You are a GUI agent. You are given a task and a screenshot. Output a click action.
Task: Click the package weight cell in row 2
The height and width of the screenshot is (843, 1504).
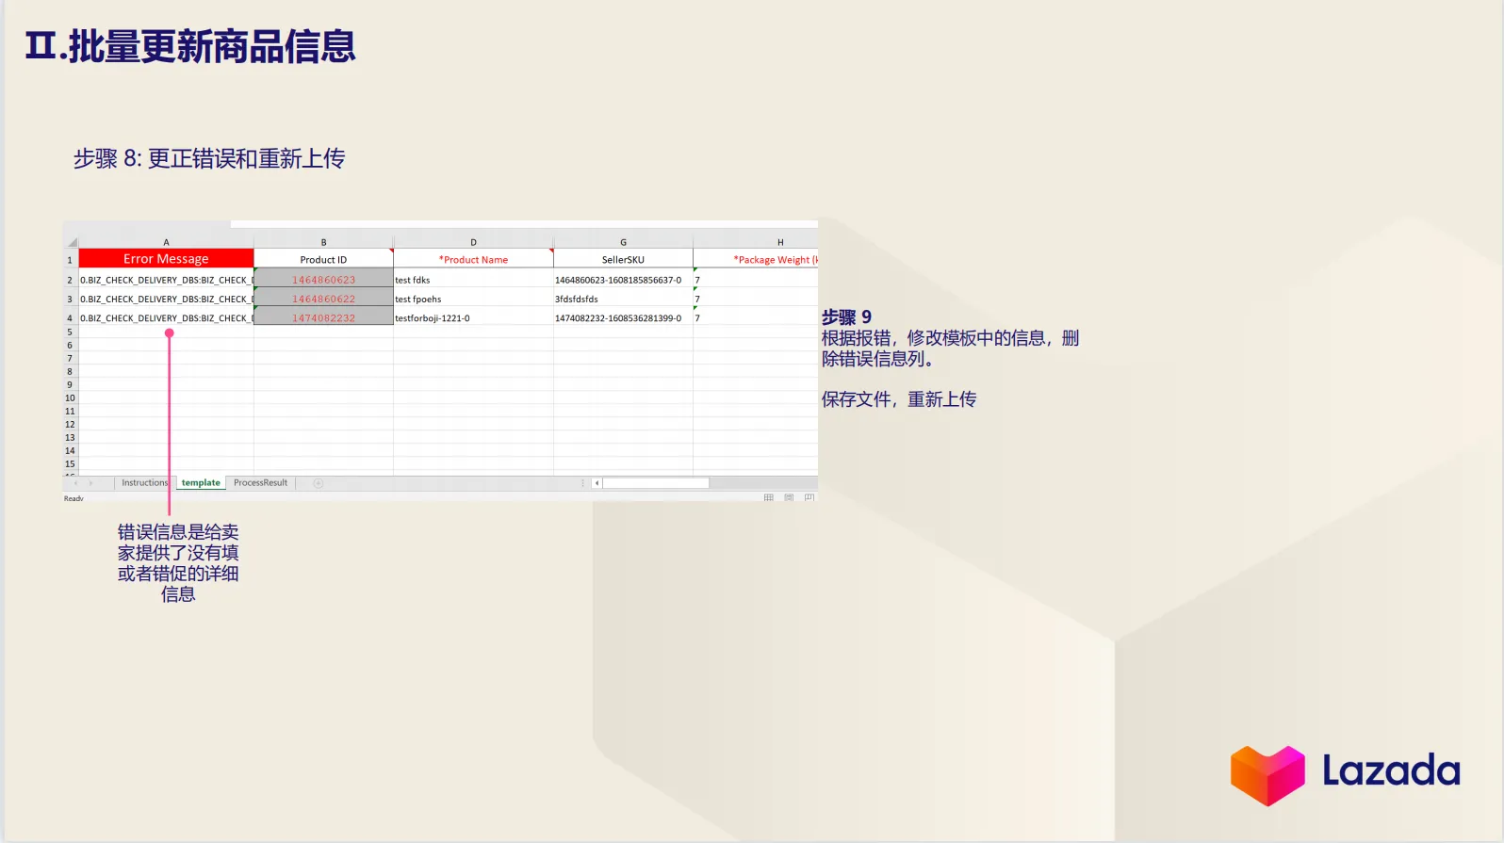click(x=756, y=279)
